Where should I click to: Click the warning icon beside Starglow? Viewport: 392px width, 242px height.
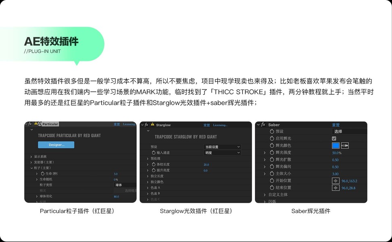tap(152, 124)
